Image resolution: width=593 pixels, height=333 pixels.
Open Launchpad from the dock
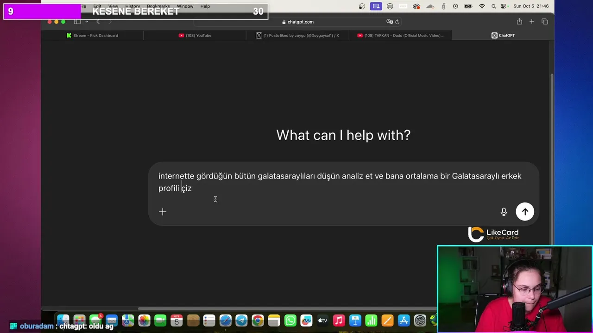pos(79,320)
